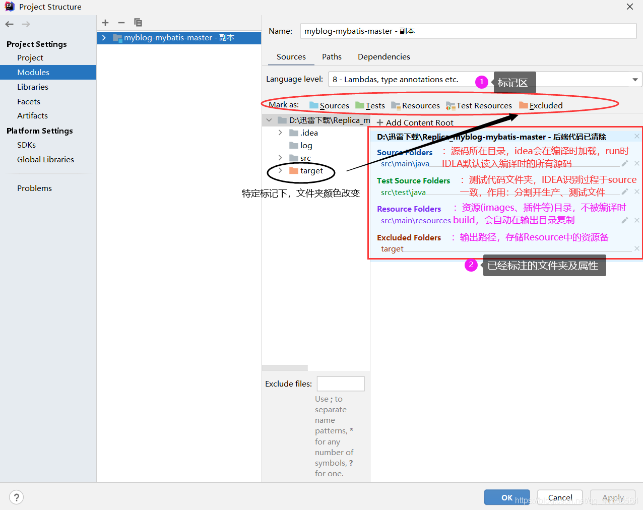Open help with question mark icon
The image size is (643, 510).
[16, 497]
